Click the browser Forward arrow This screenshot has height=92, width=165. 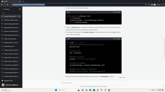coord(5,5)
